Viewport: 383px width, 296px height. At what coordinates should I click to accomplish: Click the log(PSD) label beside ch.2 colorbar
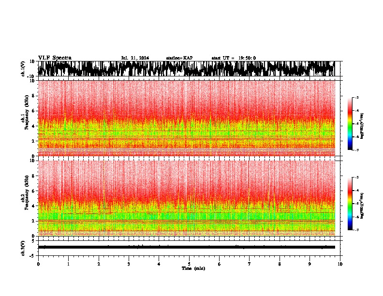point(362,206)
